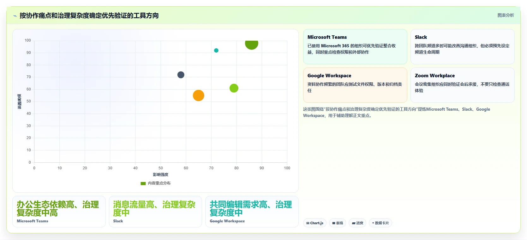The image size is (527, 240).
Task: Open the Google Workspace description card
Action: [x=355, y=85]
